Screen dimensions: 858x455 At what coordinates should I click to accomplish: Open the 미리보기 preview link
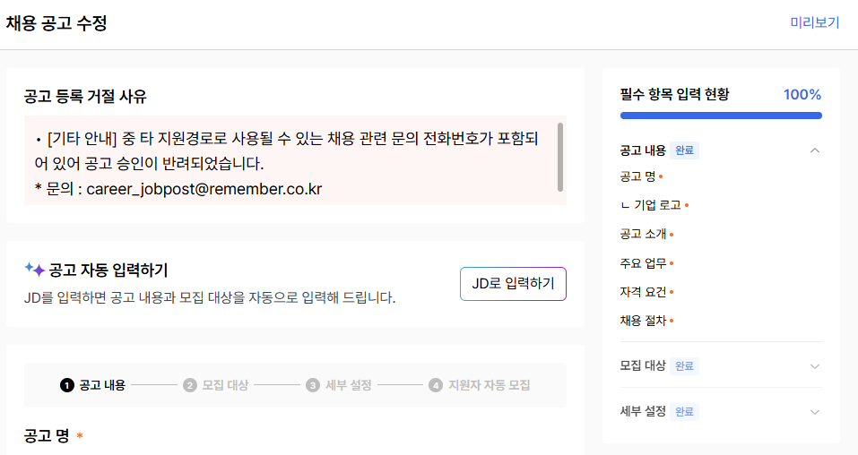(814, 23)
